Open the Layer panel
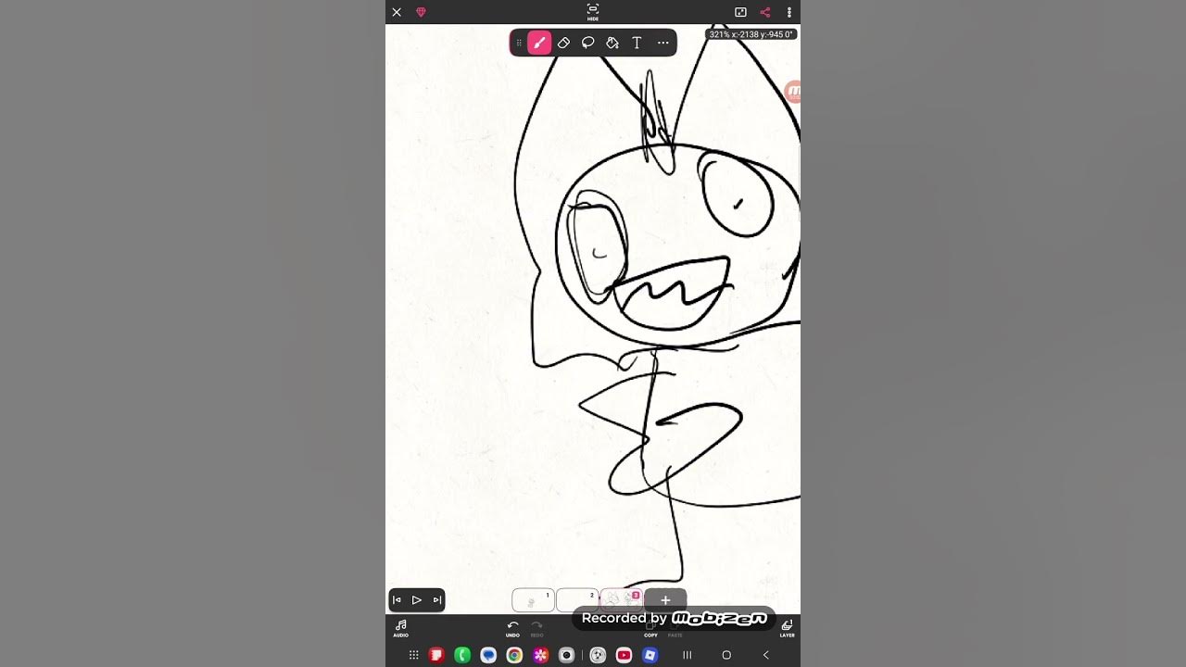Viewport: 1186px width, 667px height. tap(787, 628)
